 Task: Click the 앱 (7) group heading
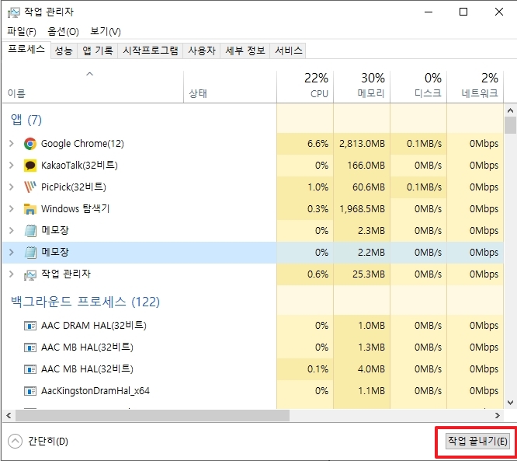26,120
